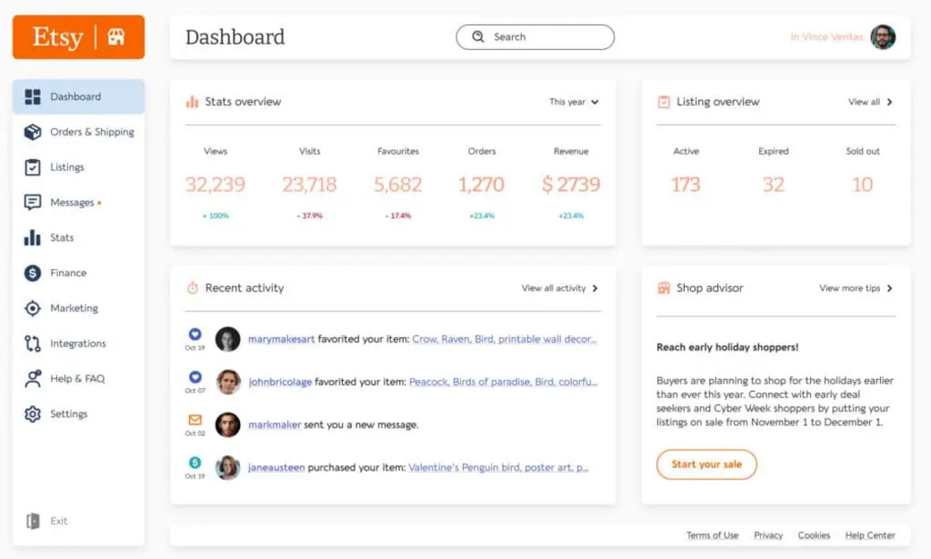
Task: Click janeausteen's avatar photo
Action: [x=227, y=468]
